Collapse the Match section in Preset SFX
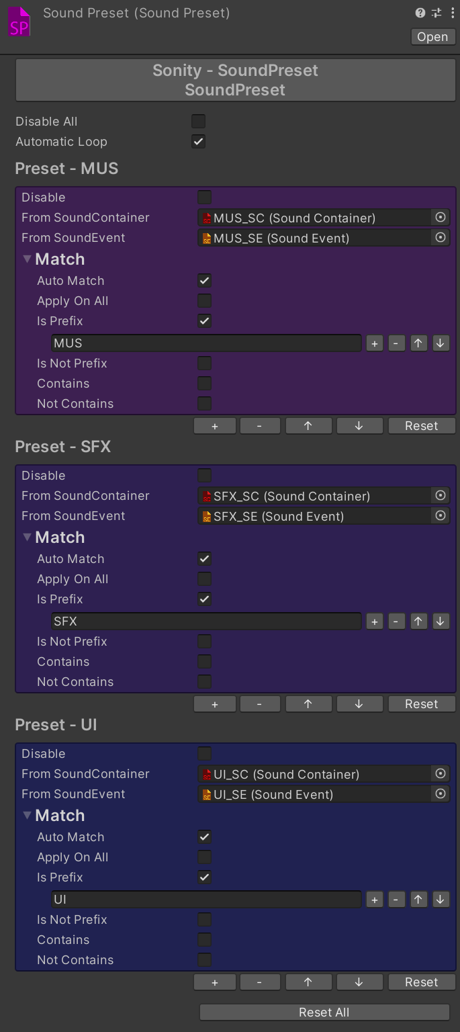The height and width of the screenshot is (1032, 460). tap(28, 537)
